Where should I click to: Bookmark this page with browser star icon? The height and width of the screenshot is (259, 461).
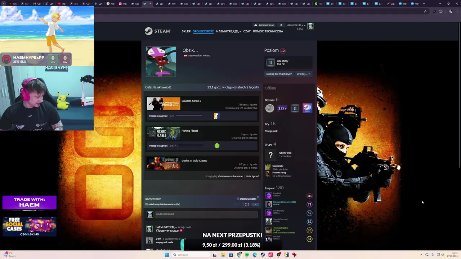coord(425,12)
